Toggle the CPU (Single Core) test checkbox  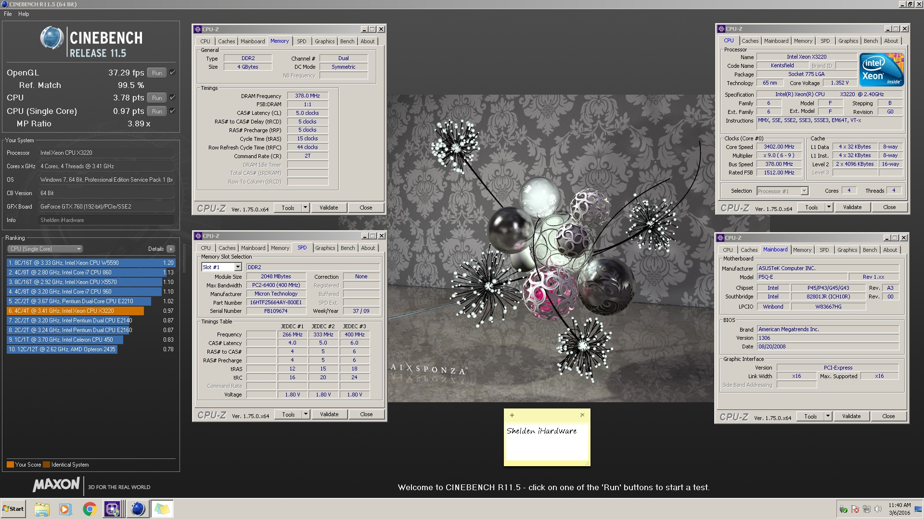[x=172, y=111]
